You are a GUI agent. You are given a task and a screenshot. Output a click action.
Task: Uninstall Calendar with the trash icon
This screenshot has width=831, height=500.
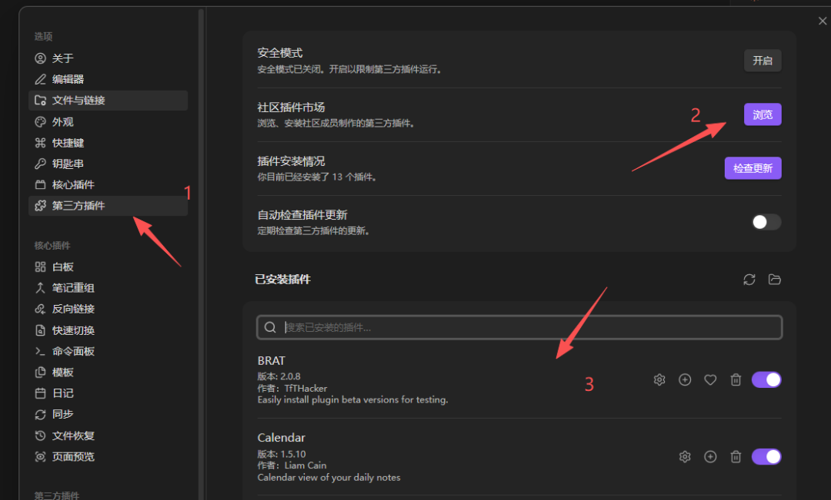point(736,457)
